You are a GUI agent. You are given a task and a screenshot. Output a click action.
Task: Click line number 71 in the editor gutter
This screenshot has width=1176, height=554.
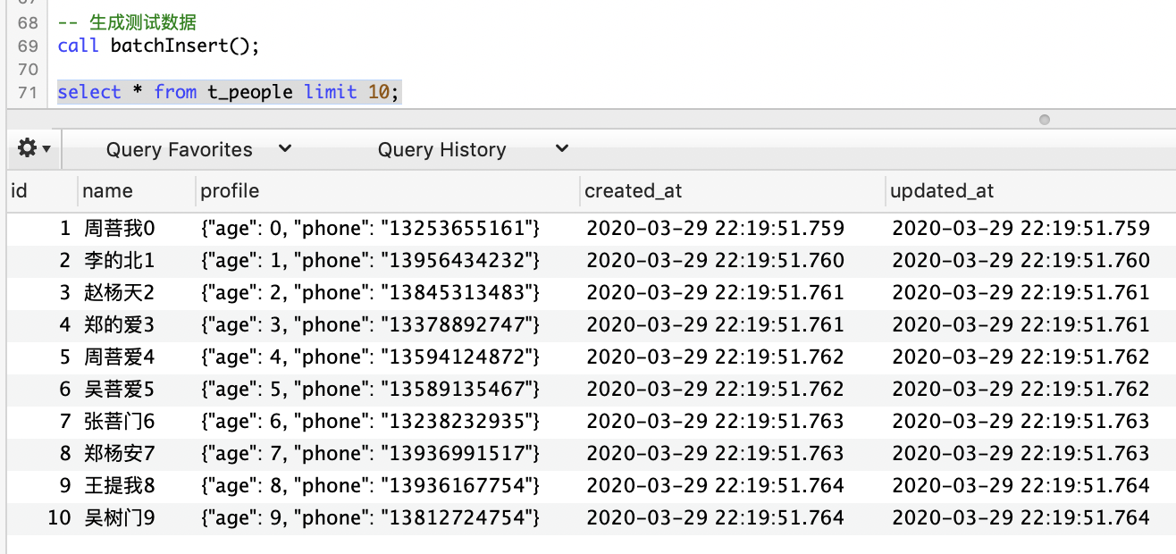[27, 92]
